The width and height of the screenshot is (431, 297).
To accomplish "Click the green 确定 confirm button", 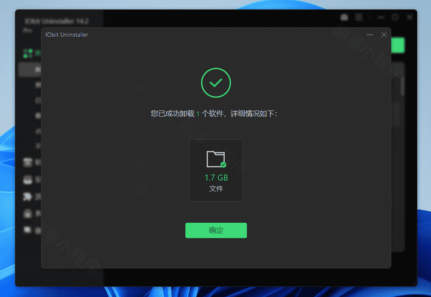I will pos(216,230).
